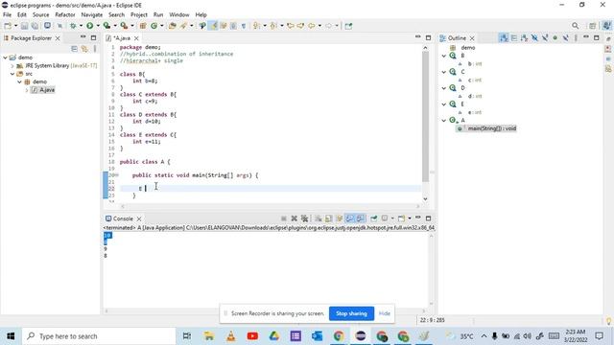Select the Java perspective icon

point(606,26)
